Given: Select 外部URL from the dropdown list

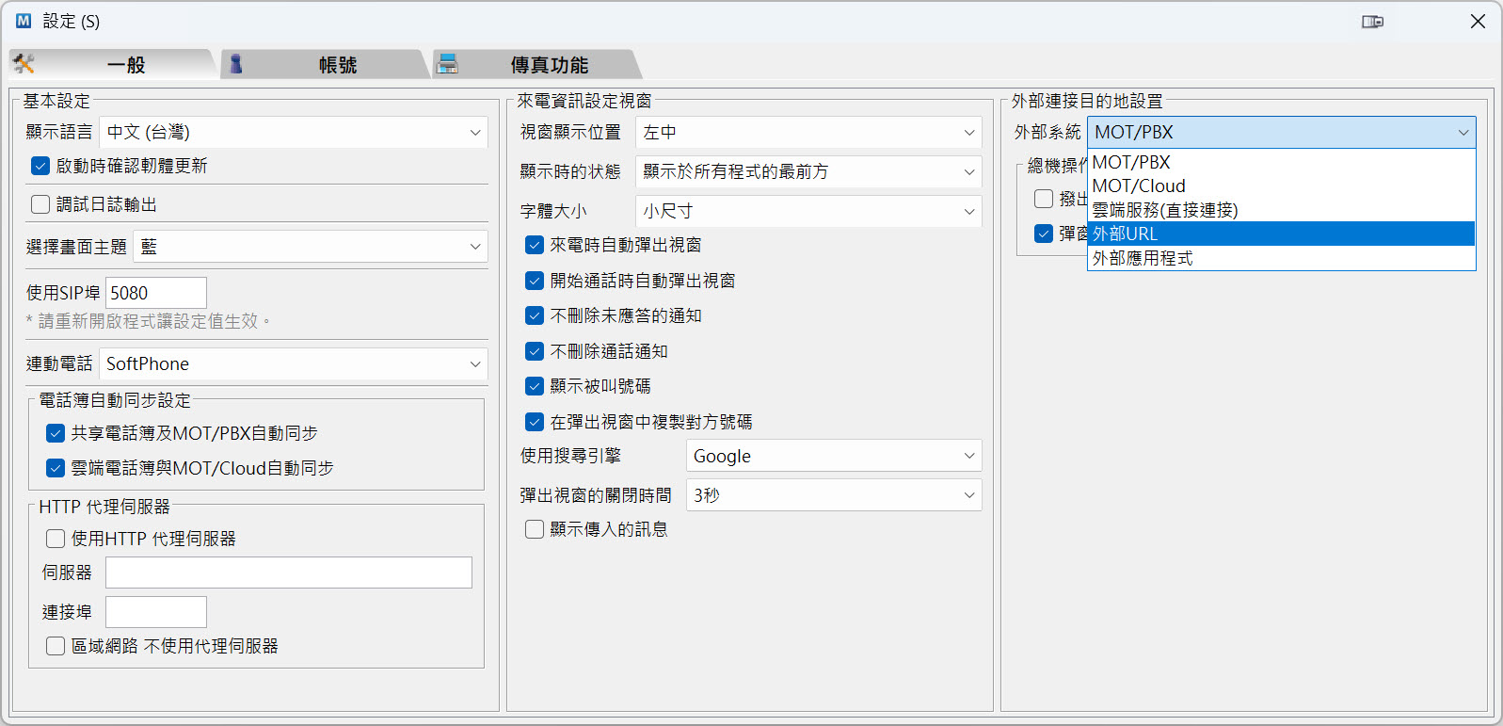Looking at the screenshot, I should [1280, 234].
